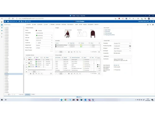The image size is (155, 116).
Task: Click the Cherry colour swatch in Available Colours
Action: (x=29, y=60)
